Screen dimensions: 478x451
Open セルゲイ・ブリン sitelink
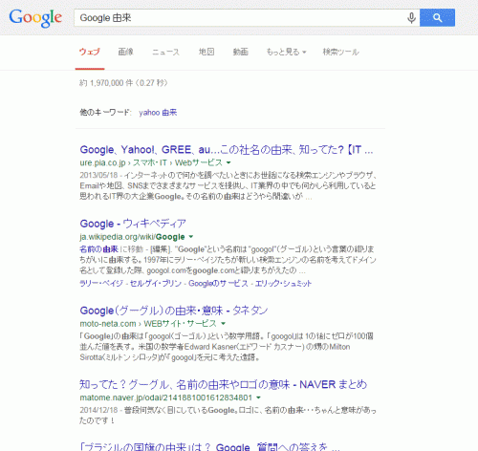[x=156, y=283]
